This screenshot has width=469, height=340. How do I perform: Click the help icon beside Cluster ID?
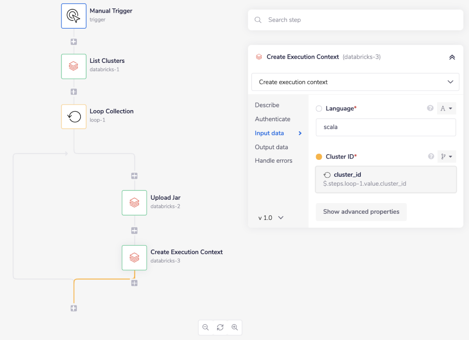pyautogui.click(x=431, y=156)
